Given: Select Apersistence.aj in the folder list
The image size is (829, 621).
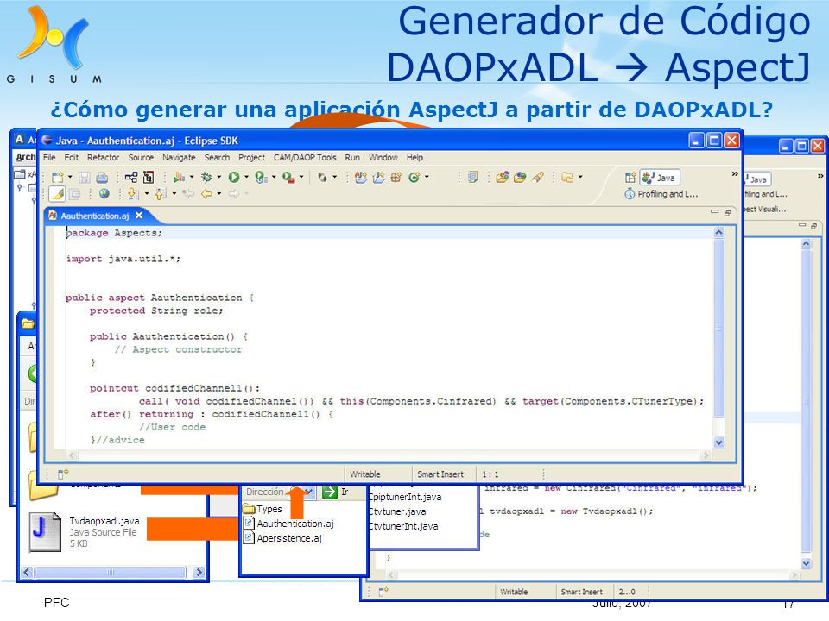Looking at the screenshot, I should coord(283,538).
